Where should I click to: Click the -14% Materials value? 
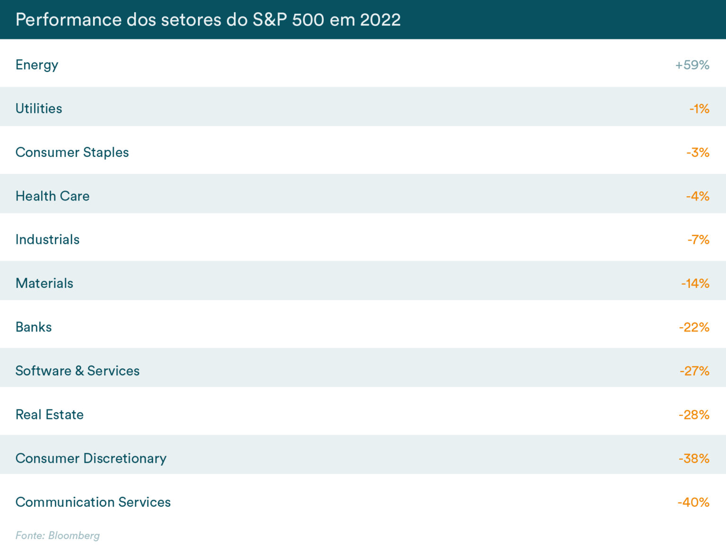pos(695,283)
